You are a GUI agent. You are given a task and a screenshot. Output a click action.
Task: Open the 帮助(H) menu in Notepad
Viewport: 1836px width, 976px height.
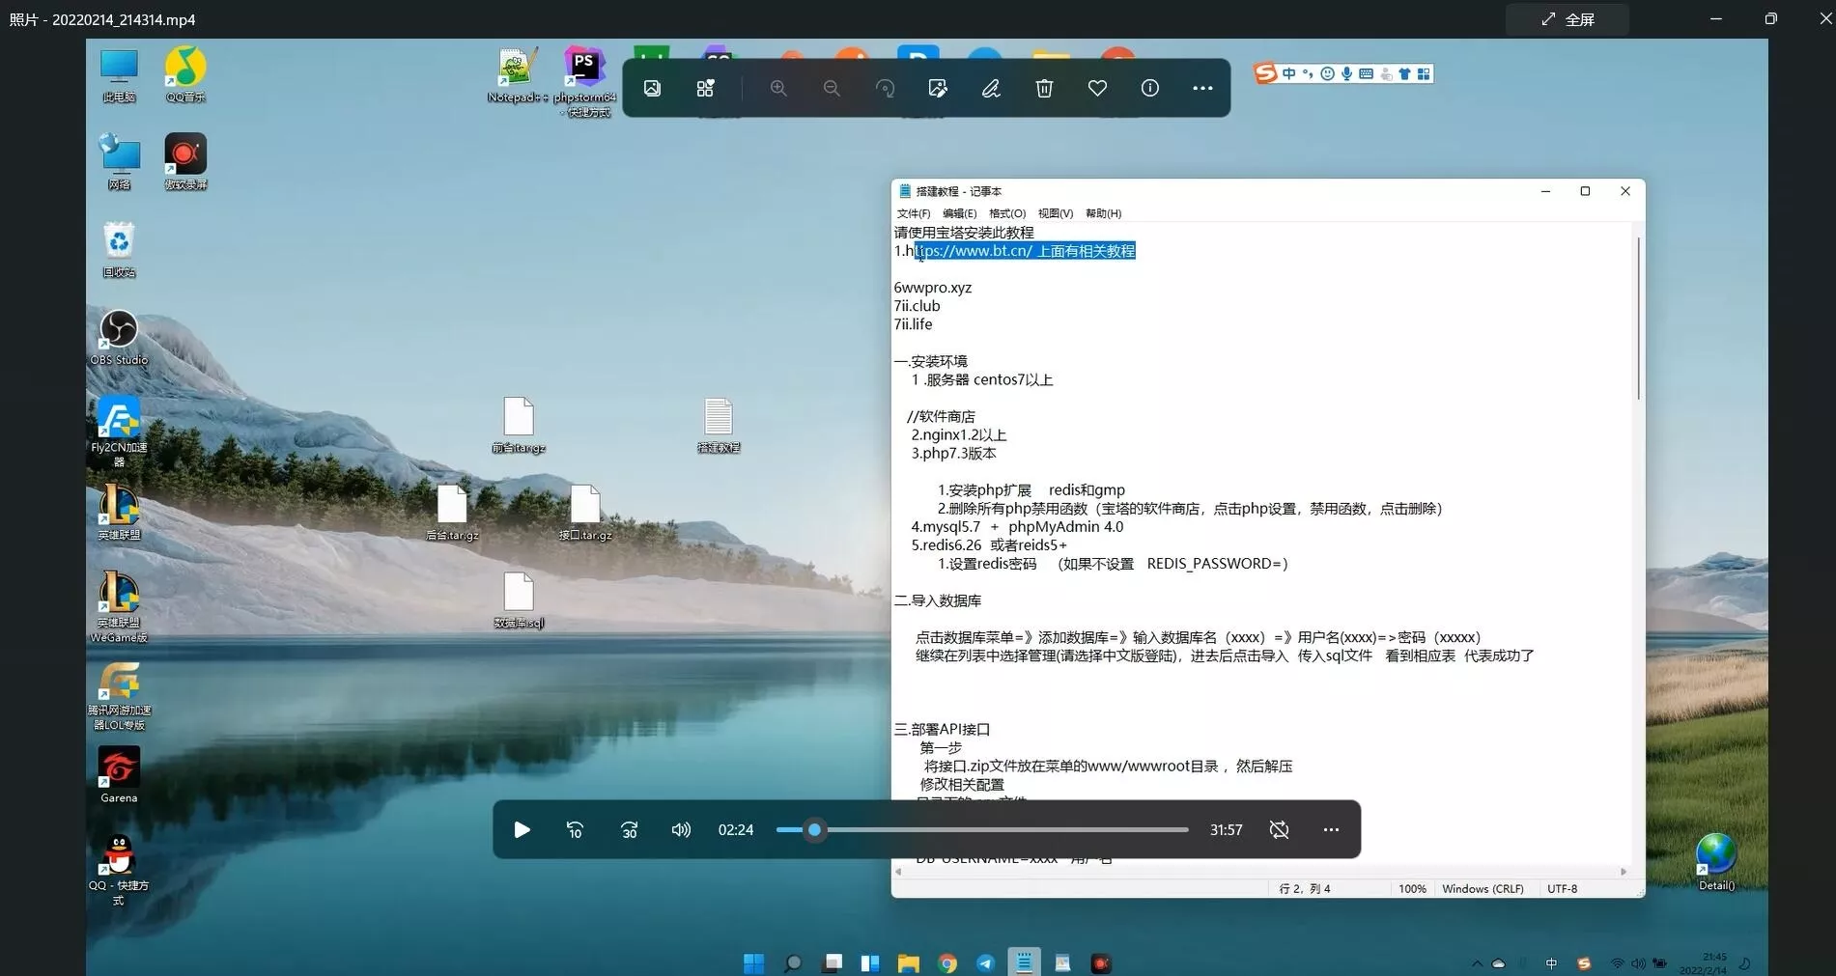(1103, 213)
